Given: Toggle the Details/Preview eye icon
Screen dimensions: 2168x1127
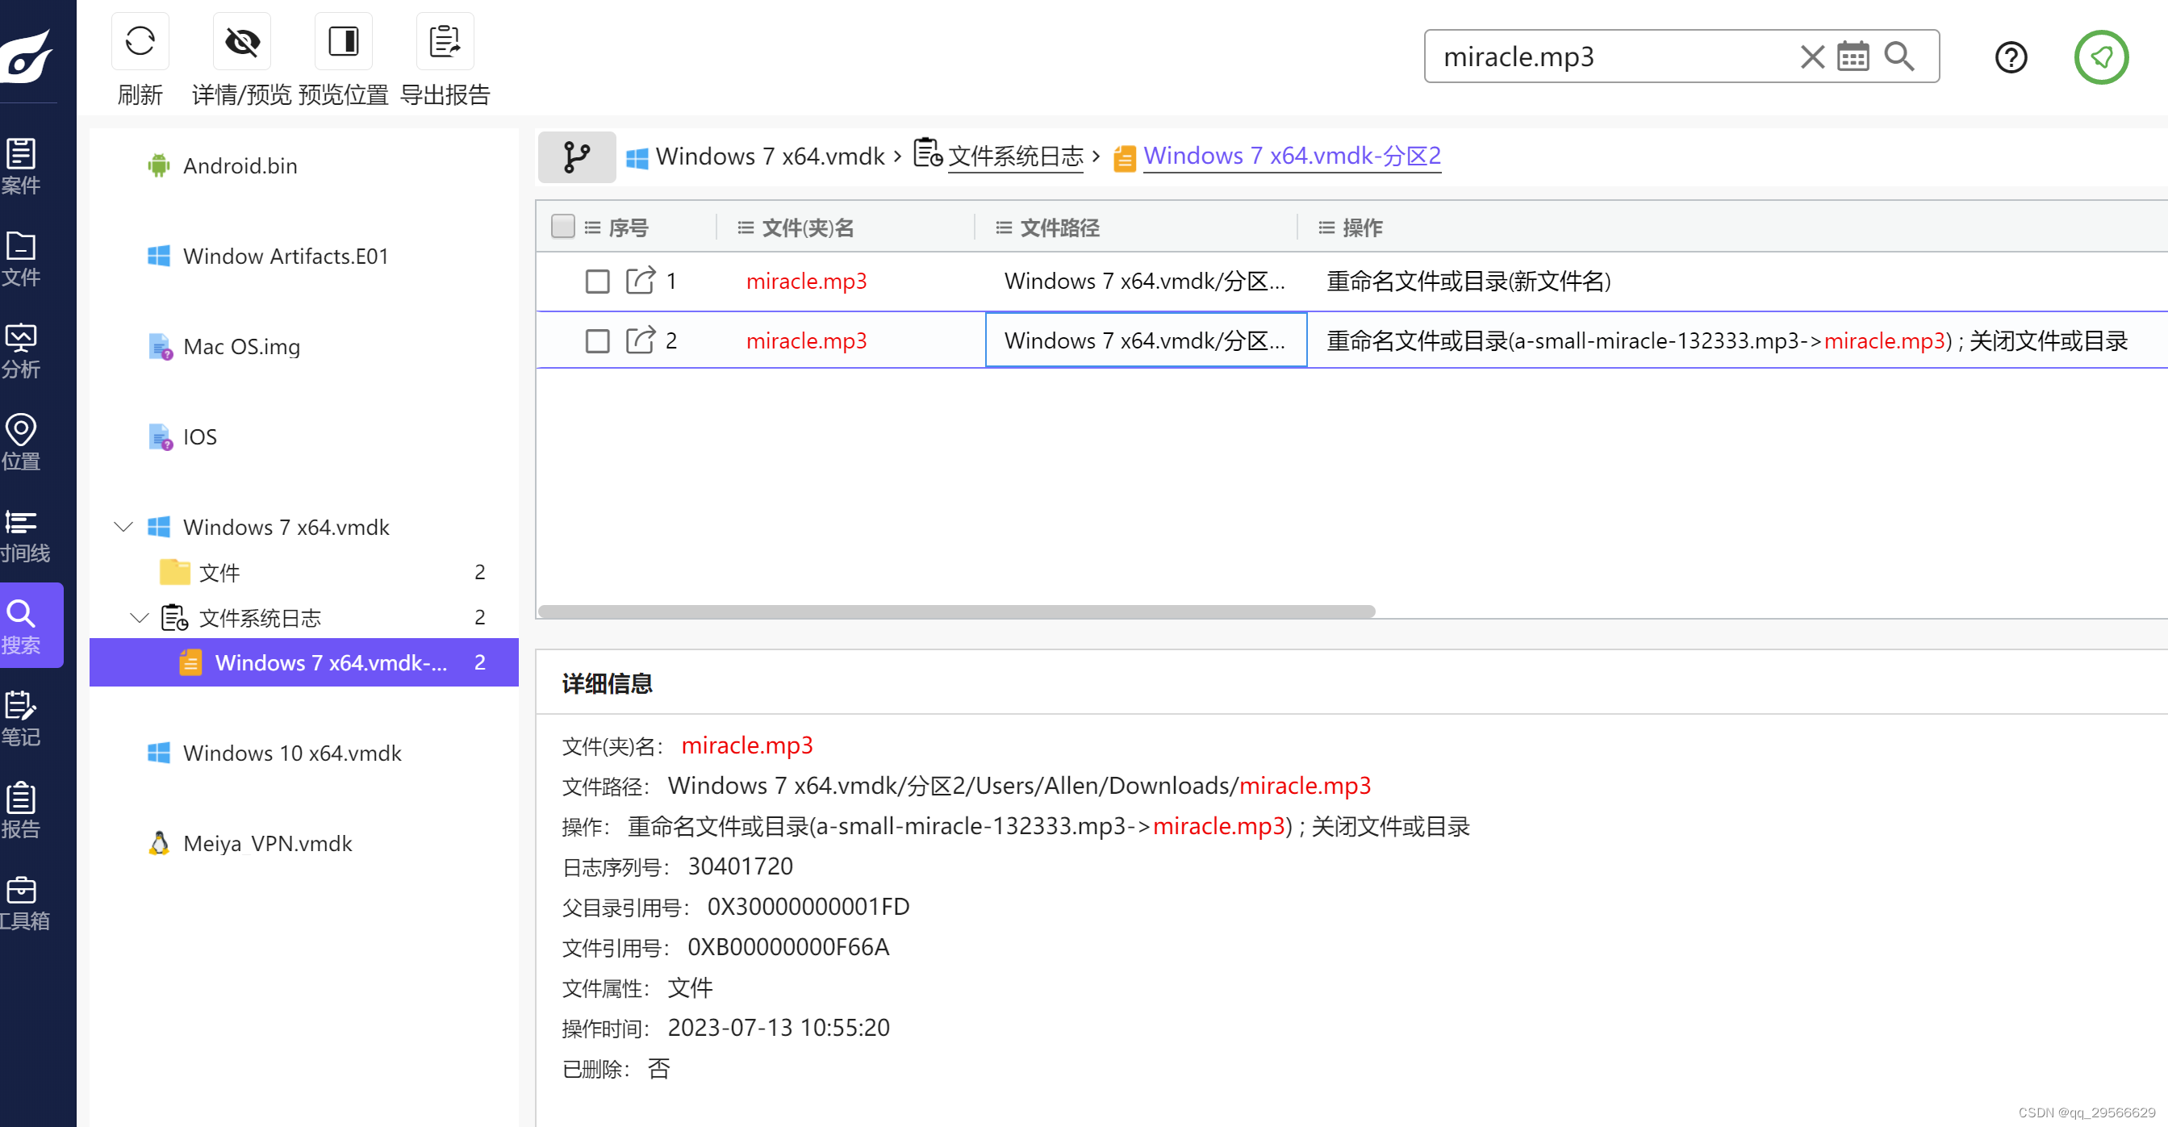Looking at the screenshot, I should [241, 41].
